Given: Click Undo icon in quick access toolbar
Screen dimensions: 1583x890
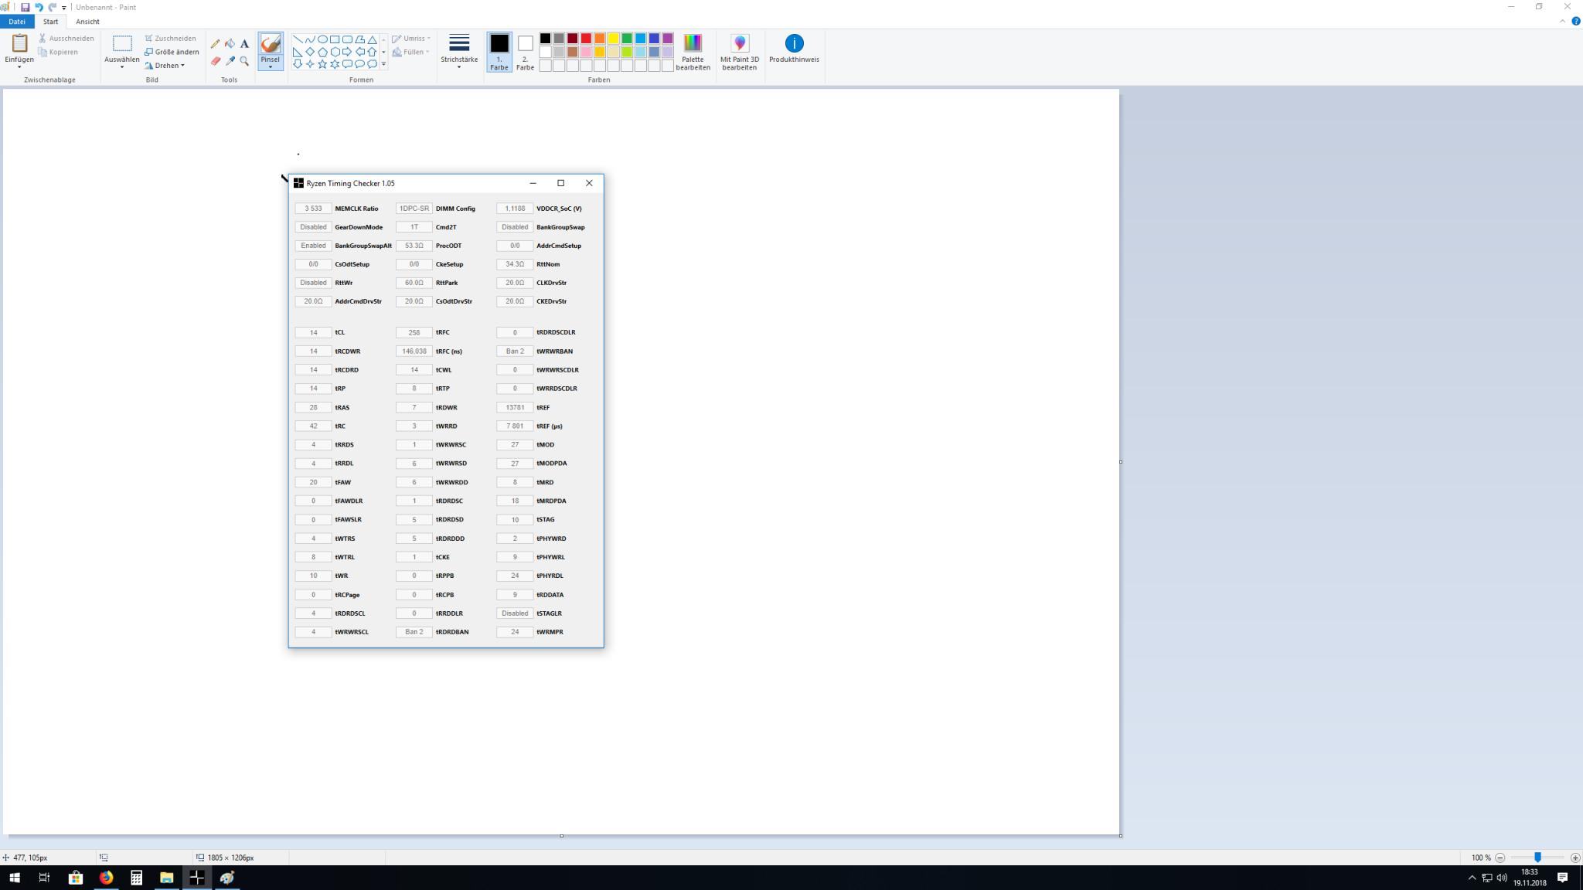Looking at the screenshot, I should point(39,7).
